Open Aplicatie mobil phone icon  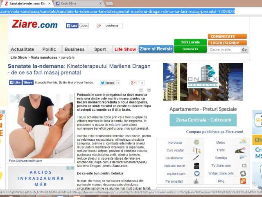pos(196,166)
